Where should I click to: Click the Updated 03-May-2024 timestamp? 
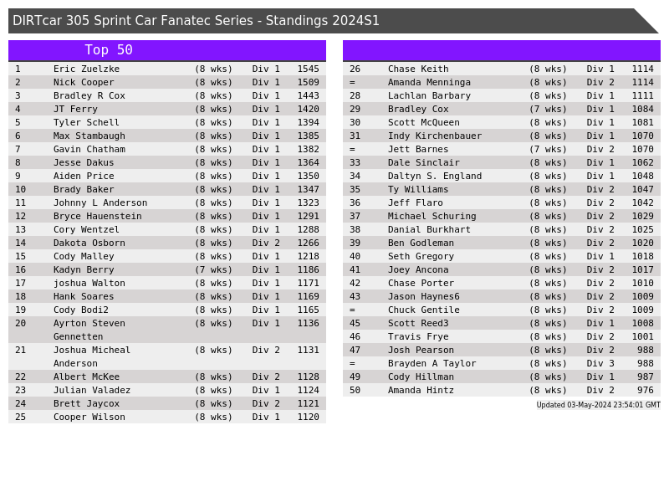(x=598, y=405)
